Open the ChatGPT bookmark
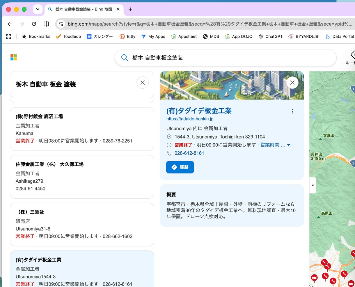The height and width of the screenshot is (287, 355). (x=271, y=36)
